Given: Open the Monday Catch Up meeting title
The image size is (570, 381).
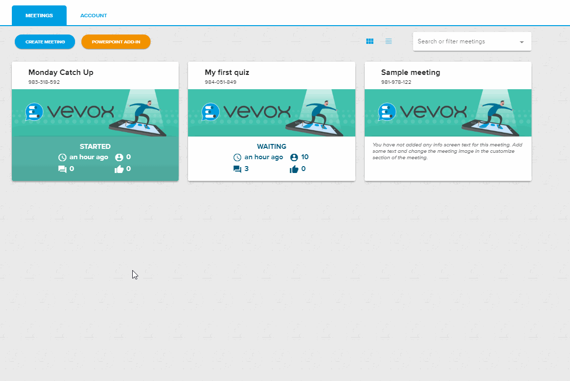Looking at the screenshot, I should 61,72.
